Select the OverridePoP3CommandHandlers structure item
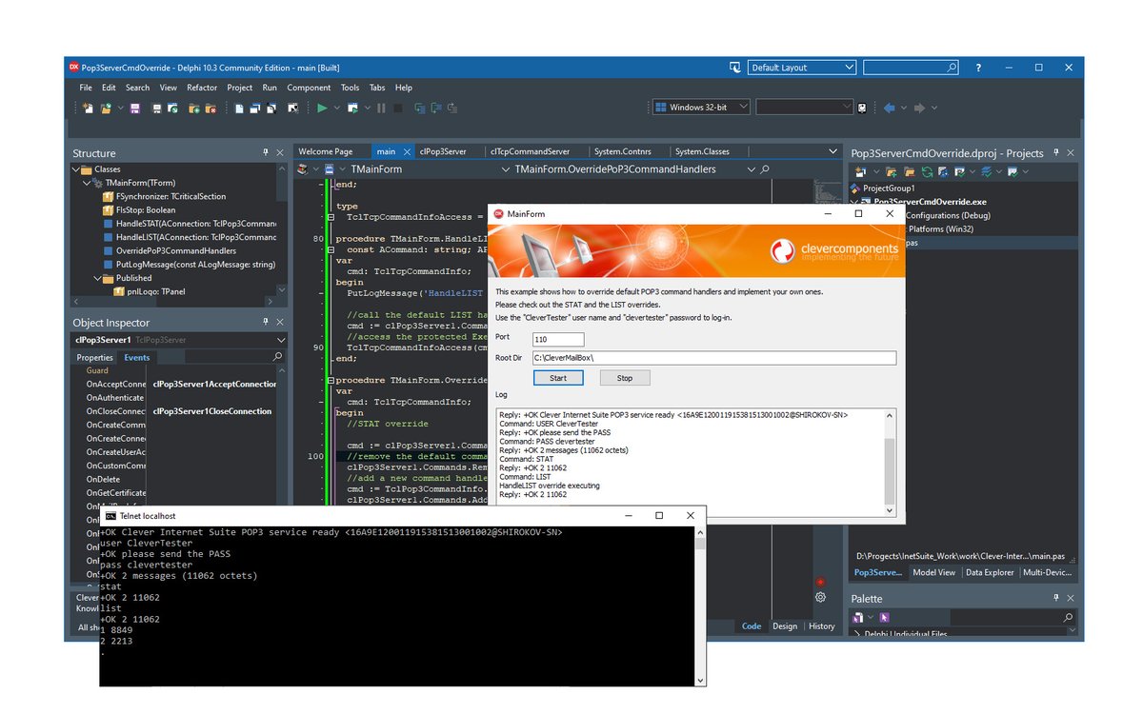1143x714 pixels. (x=169, y=250)
